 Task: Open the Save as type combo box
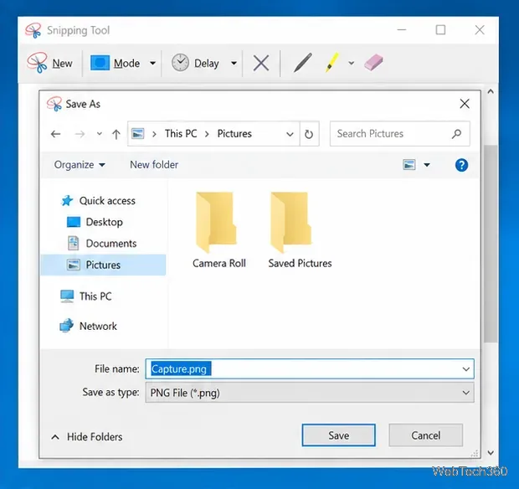tap(310, 393)
